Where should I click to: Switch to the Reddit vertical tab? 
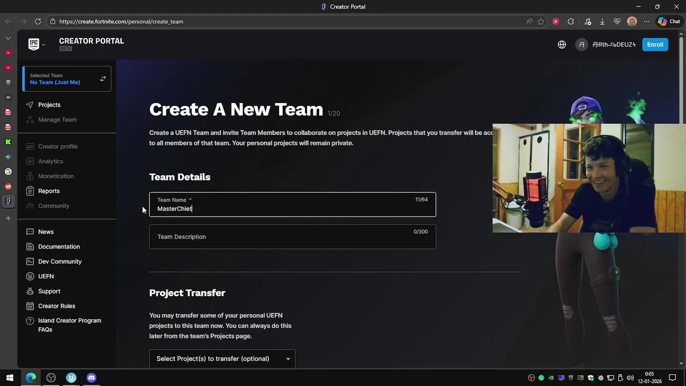[x=8, y=187]
